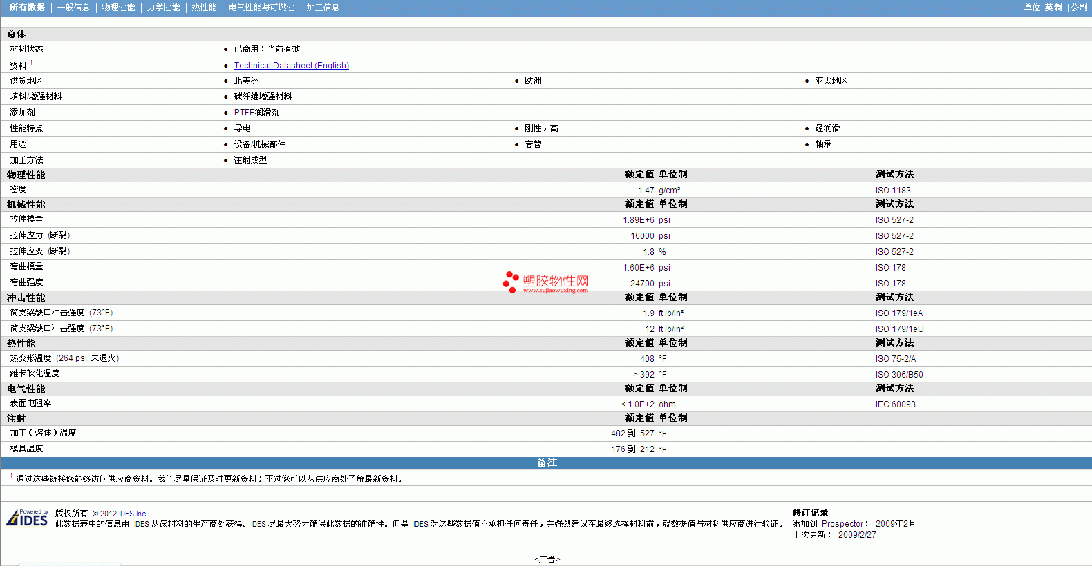Click the ISO 179/1eA test method text

click(x=898, y=313)
